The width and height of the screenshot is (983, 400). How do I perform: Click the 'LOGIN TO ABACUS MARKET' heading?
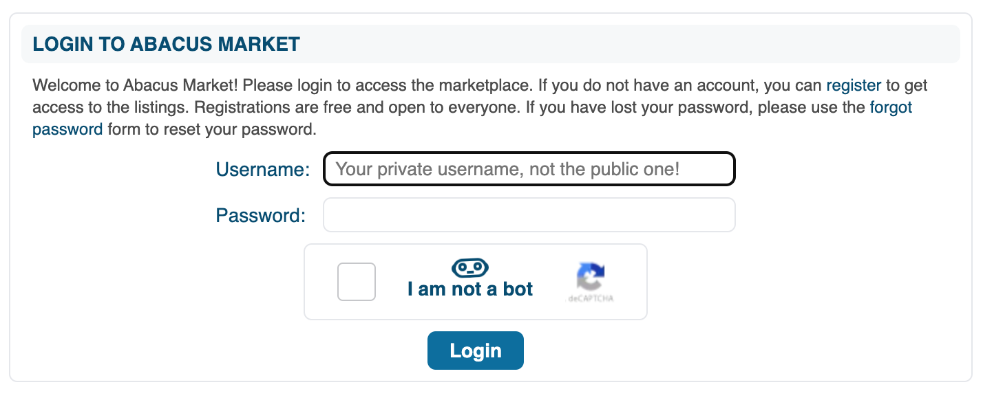167,44
